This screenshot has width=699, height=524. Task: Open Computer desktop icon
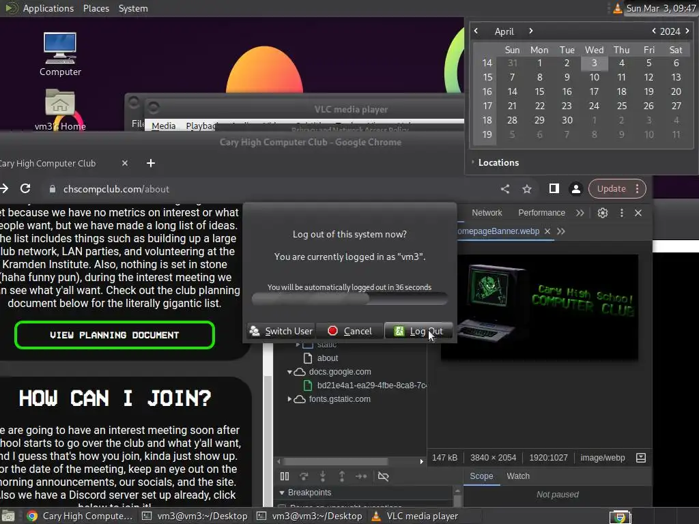pyautogui.click(x=60, y=55)
